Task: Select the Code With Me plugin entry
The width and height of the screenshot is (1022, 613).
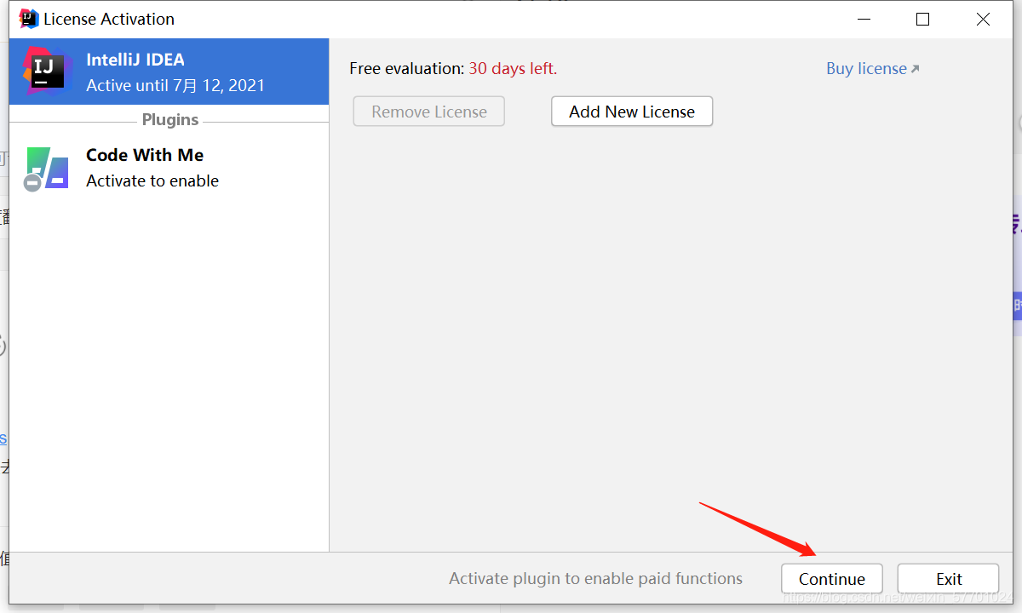Action: click(x=169, y=168)
